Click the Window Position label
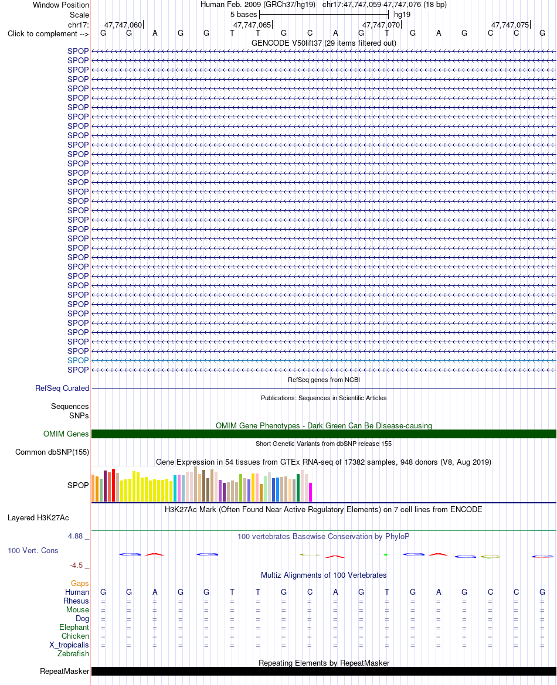The image size is (557, 685). 61,5
